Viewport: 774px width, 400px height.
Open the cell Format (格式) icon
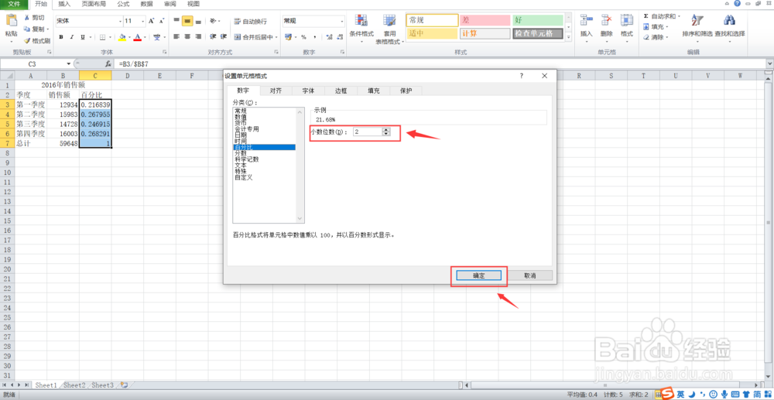tap(627, 21)
